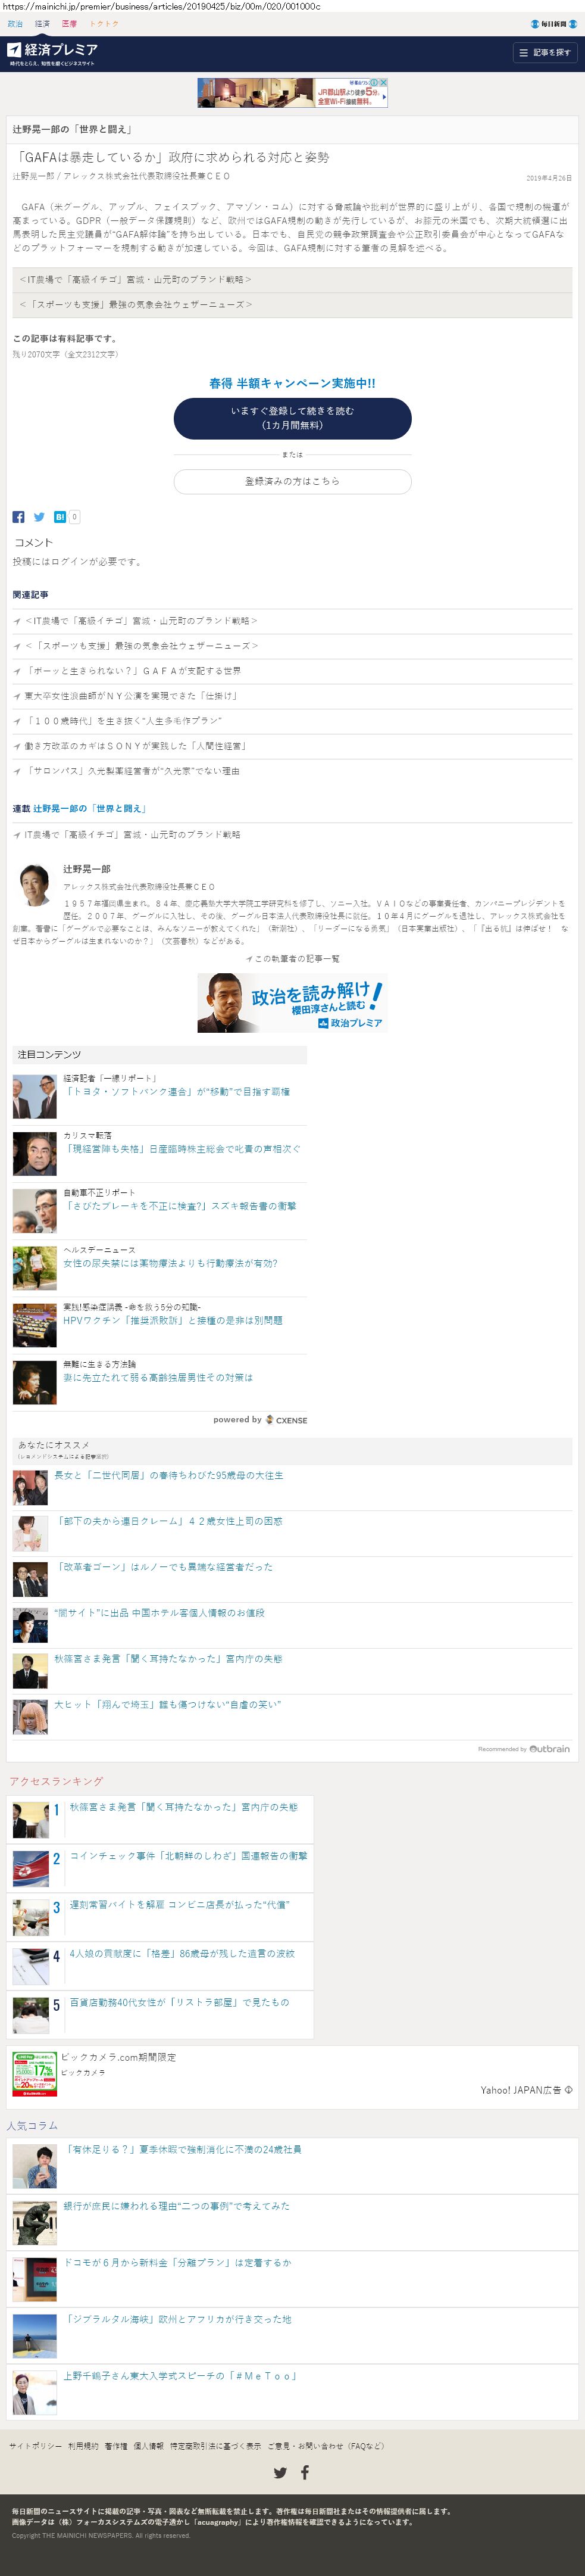Screen dimensions: 585x2576
Task: Click the Facebook share icon below the article
Action: pyautogui.click(x=18, y=517)
